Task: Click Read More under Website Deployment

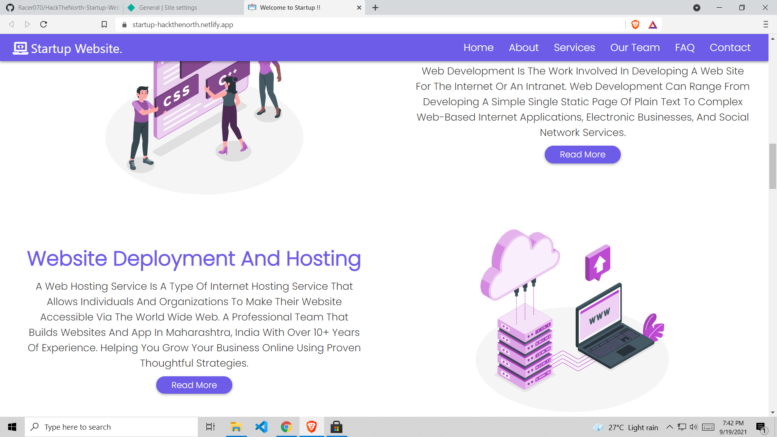Action: click(194, 385)
